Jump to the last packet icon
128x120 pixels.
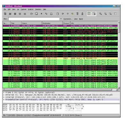click(82, 14)
